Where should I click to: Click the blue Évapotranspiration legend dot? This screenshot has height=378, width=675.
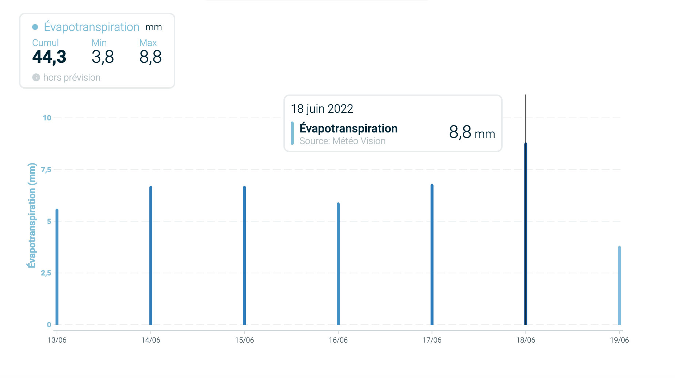click(x=35, y=27)
